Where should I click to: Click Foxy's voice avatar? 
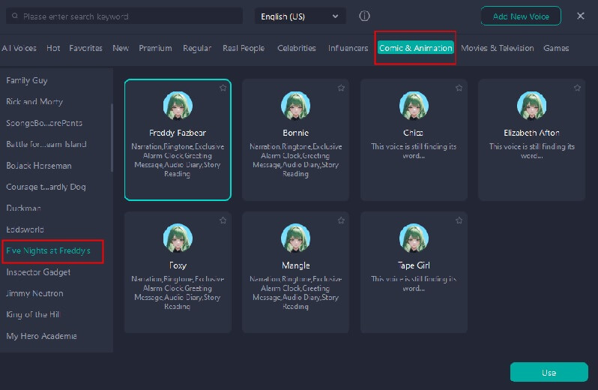tap(178, 238)
